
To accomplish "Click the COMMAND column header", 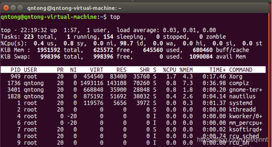I will [241, 70].
